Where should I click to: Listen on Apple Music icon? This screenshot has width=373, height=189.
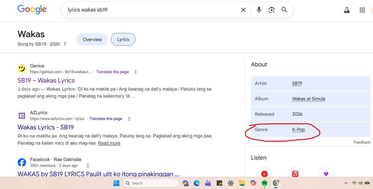click(295, 173)
